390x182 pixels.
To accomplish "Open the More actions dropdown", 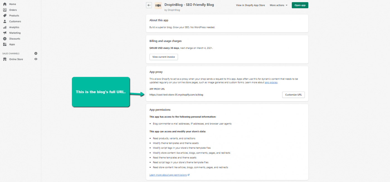I will pos(279,5).
